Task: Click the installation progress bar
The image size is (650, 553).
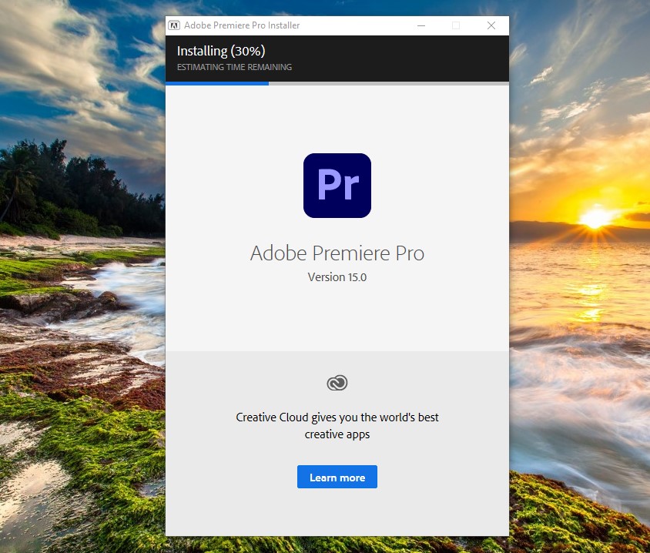Action: click(x=337, y=83)
